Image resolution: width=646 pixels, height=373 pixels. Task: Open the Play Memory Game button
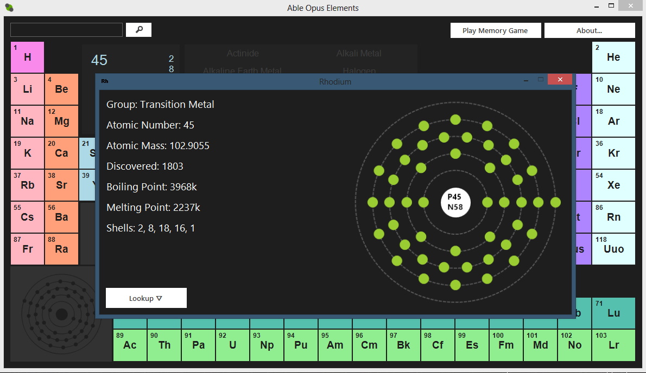495,30
